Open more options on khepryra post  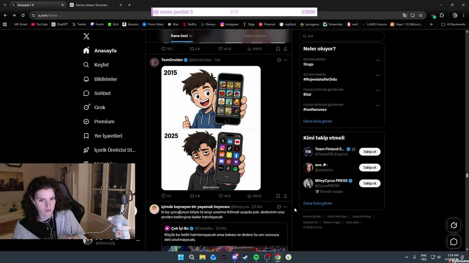(285, 207)
